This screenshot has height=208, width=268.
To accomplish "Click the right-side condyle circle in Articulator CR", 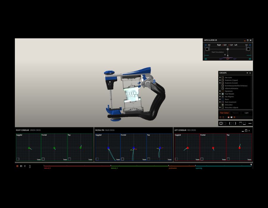I will point(248,49).
